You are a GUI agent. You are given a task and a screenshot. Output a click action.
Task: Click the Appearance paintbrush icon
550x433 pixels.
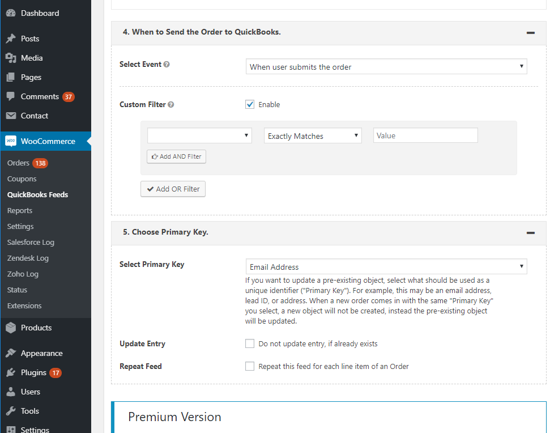pos(11,353)
